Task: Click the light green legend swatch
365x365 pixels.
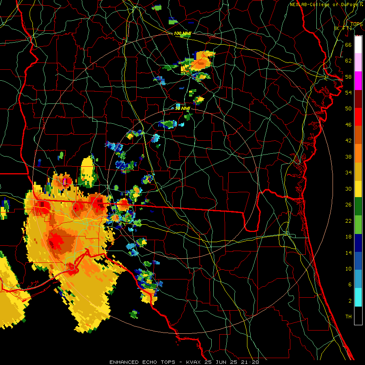Action: (358, 225)
